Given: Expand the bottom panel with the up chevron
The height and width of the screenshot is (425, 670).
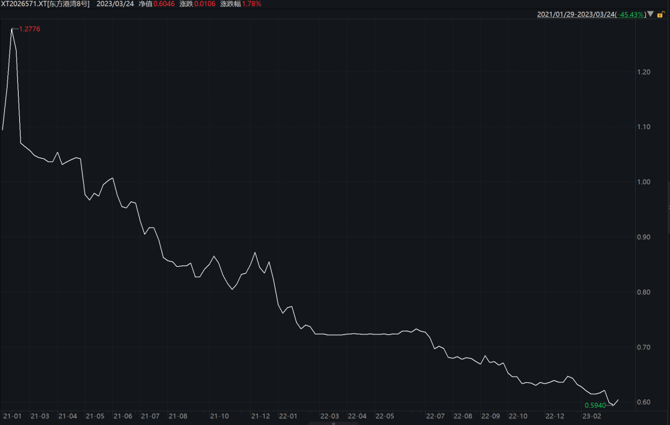Looking at the screenshot, I should 334,423.
